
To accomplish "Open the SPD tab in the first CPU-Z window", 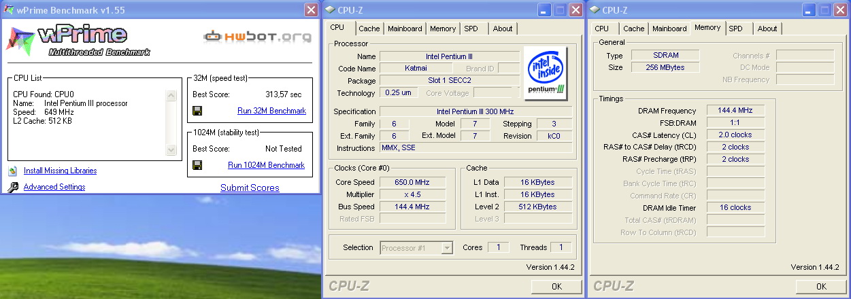I will [x=471, y=29].
